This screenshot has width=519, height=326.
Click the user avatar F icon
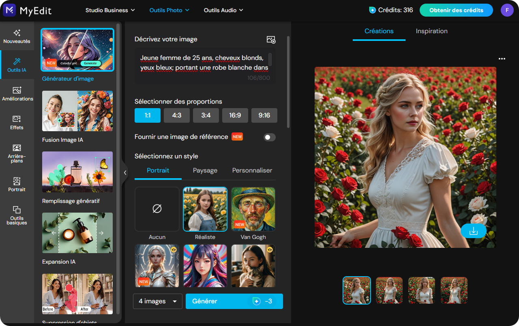507,10
